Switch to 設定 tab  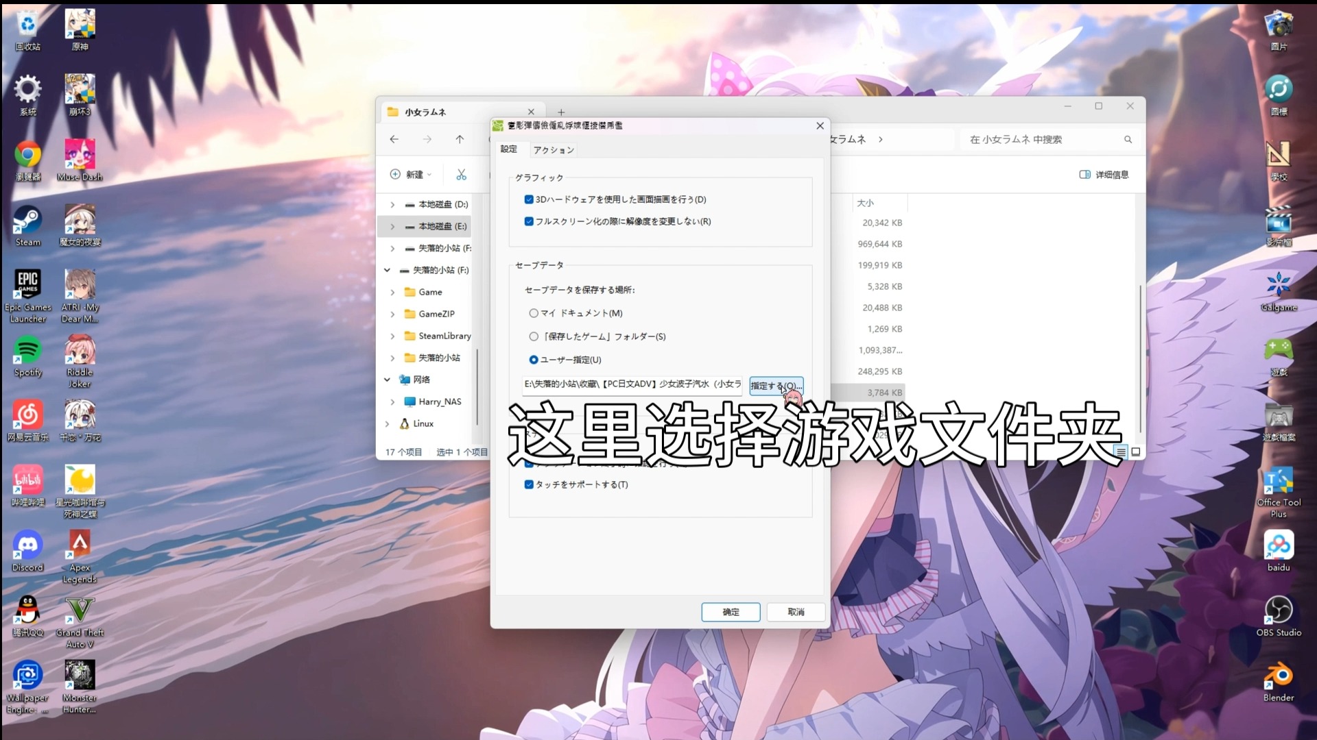point(509,149)
